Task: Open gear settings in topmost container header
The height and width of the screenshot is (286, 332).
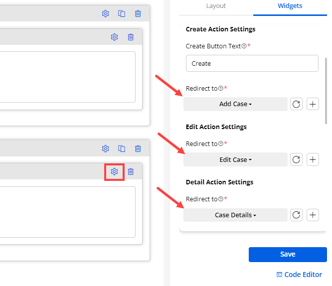Action: point(105,14)
